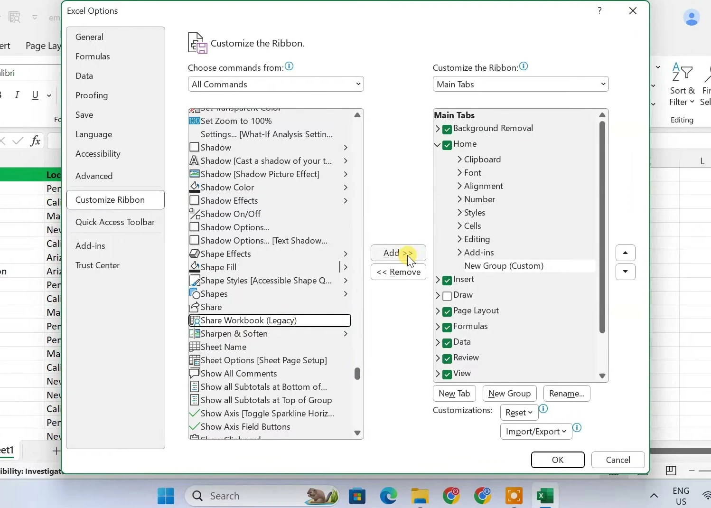Open the Reset customizations dropdown
711x508 pixels.
[x=519, y=413]
